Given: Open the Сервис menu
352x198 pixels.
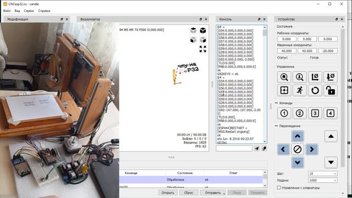Looking at the screenshot, I should [x=29, y=11].
